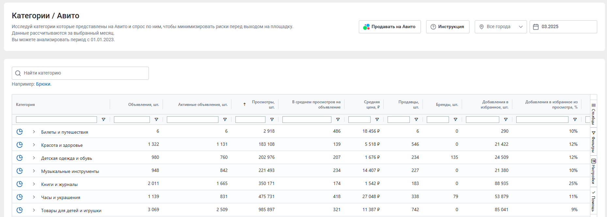Open pie chart for Билеты и путешествия
This screenshot has width=607, height=217.
[20, 132]
